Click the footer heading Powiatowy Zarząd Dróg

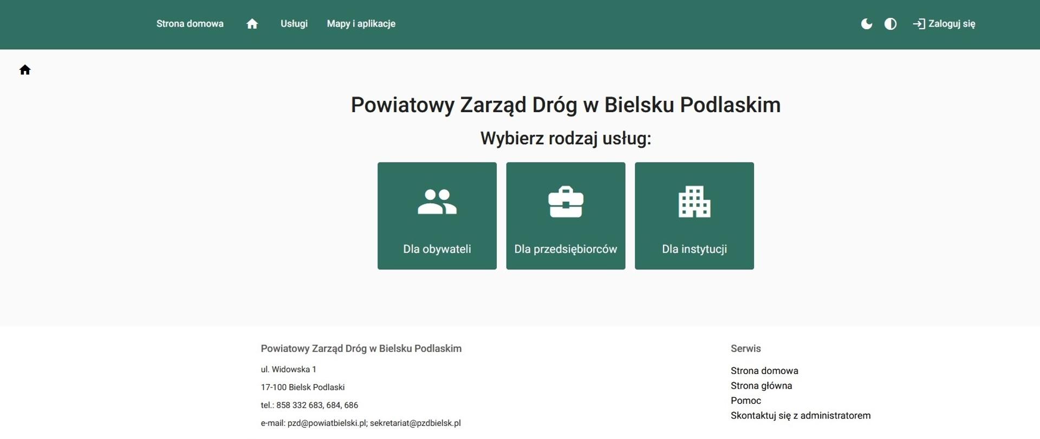pos(361,348)
